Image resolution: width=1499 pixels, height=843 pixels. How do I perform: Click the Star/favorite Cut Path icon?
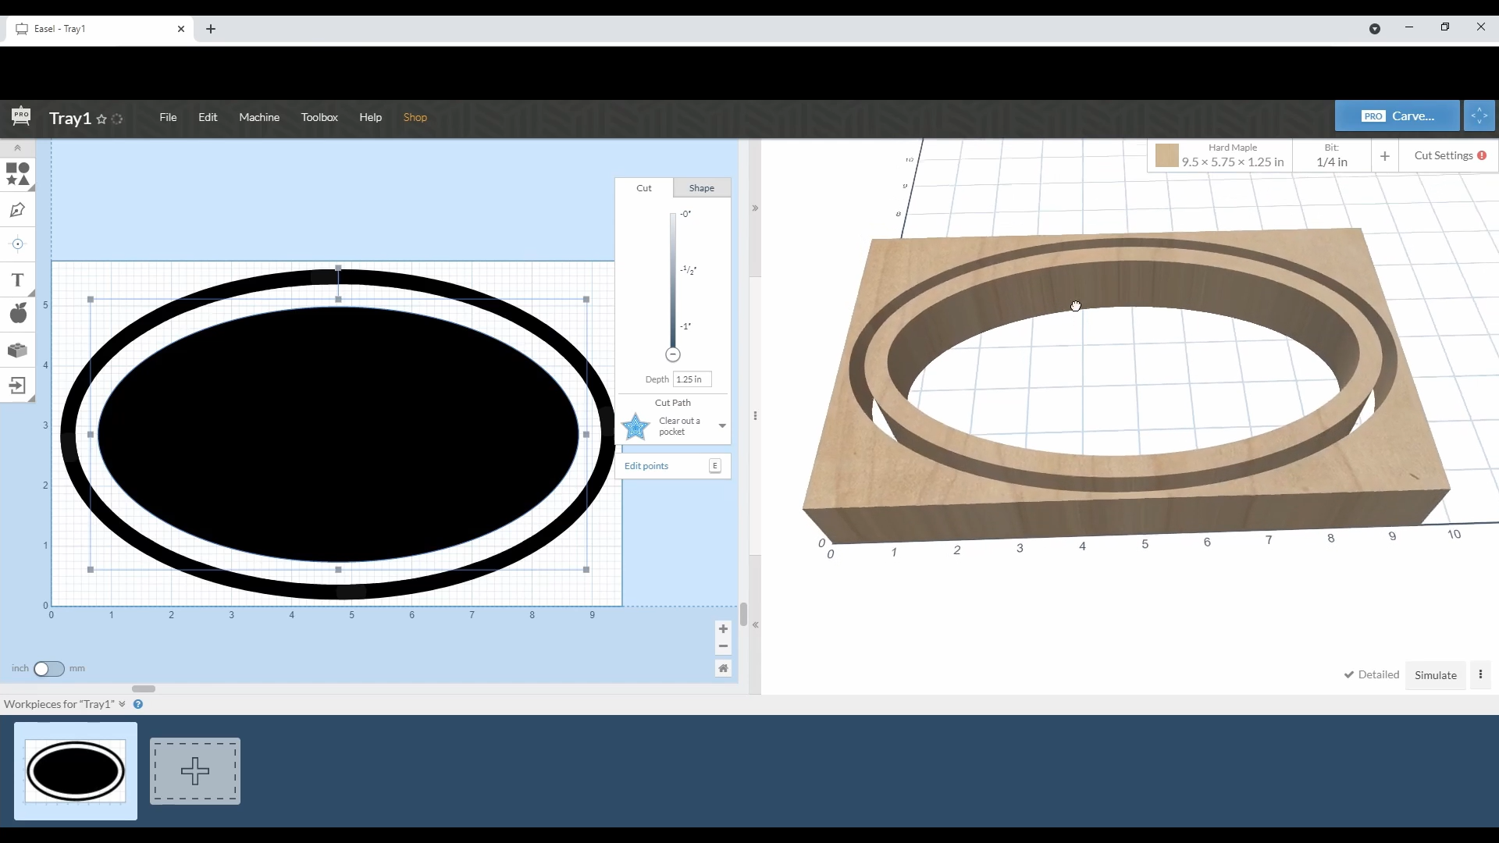click(x=636, y=426)
